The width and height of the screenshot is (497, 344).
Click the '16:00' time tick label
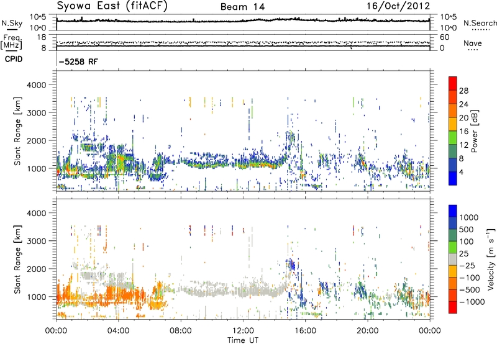pos(305,331)
